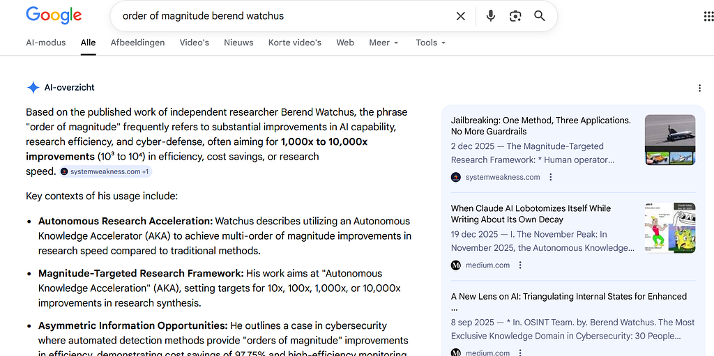Click the '1,000x to 10,000x' bold text
The width and height of the screenshot is (714, 356).
(x=324, y=141)
